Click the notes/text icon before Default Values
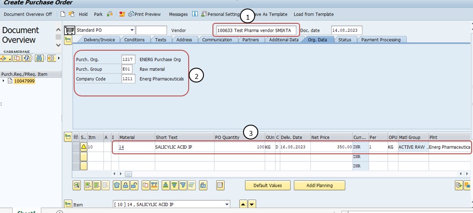This screenshot has height=213, width=473. click(221, 185)
